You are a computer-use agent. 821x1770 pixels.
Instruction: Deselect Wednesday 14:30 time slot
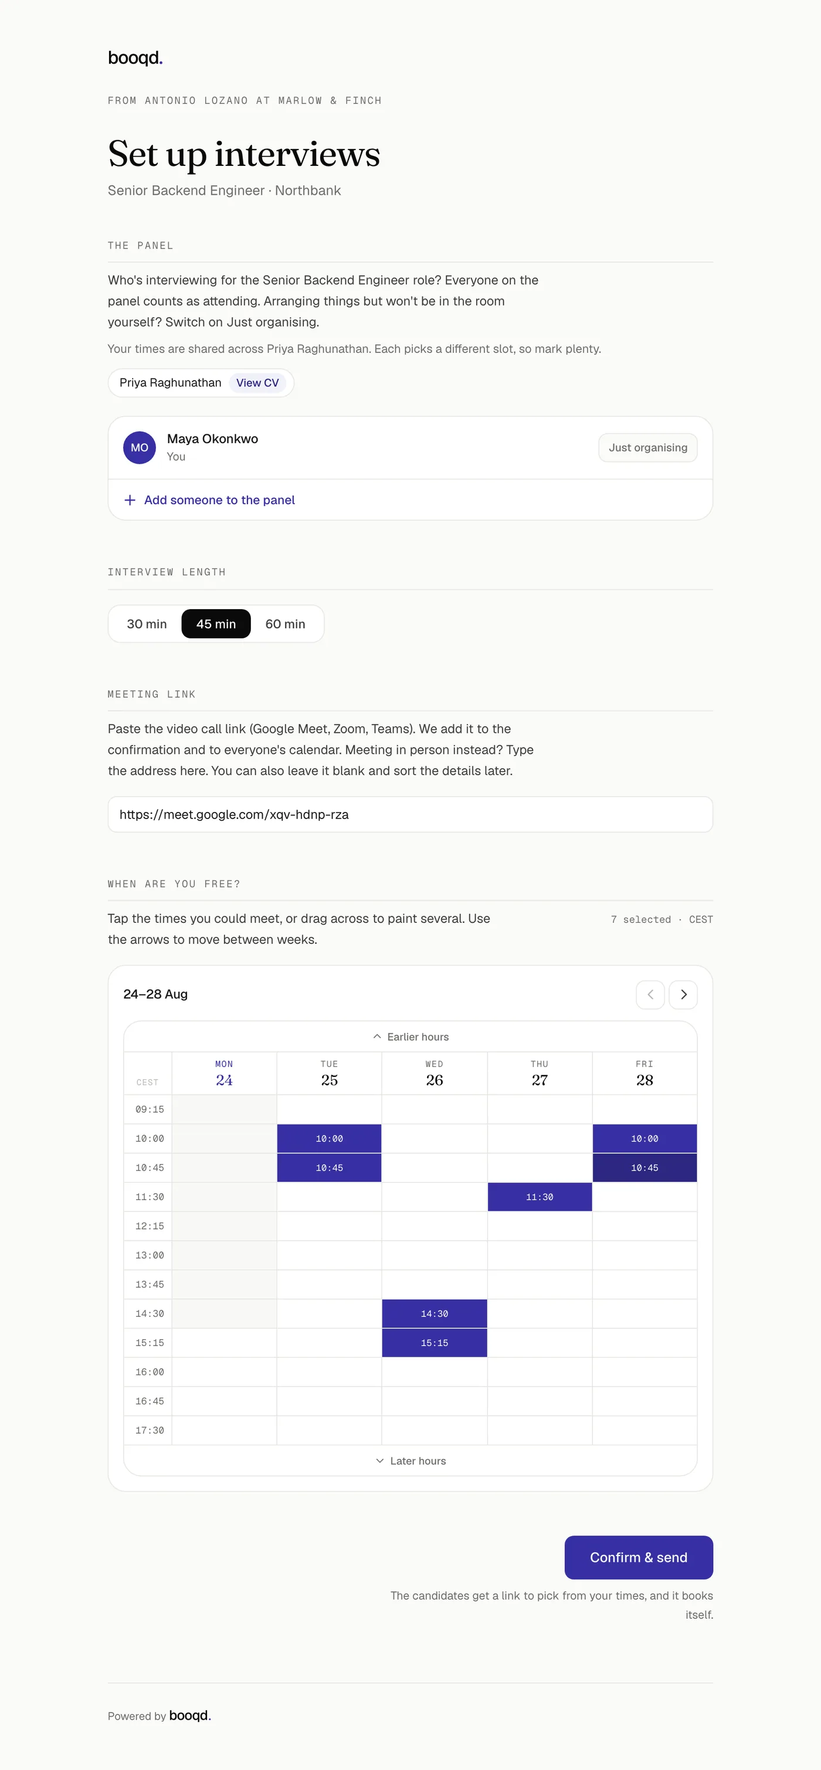pyautogui.click(x=434, y=1314)
